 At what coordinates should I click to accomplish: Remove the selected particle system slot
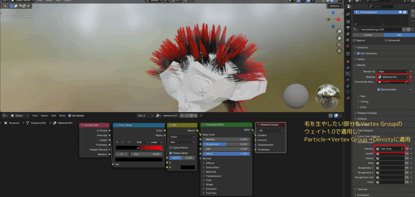[413, 16]
